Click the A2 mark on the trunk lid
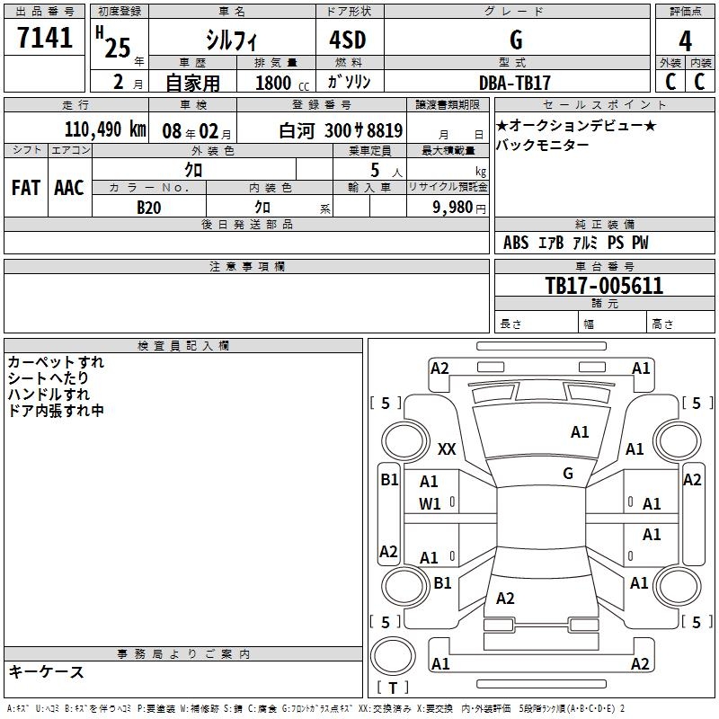 [x=505, y=598]
